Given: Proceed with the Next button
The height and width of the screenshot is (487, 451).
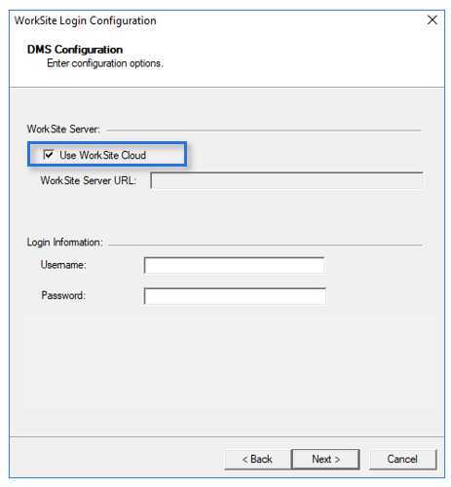Looking at the screenshot, I should pyautogui.click(x=325, y=459).
